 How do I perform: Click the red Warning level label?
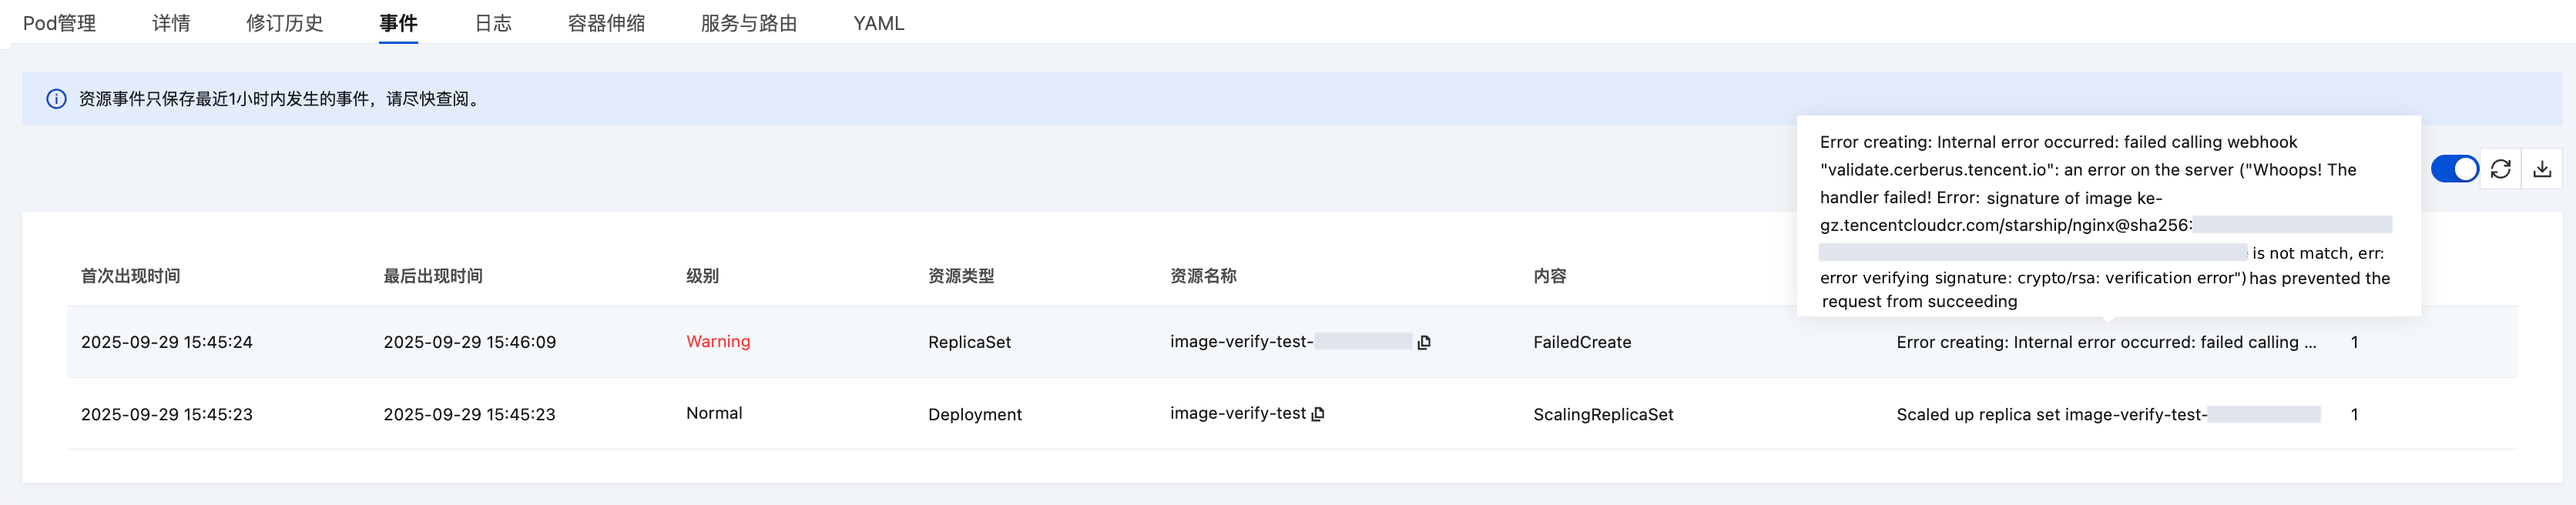[717, 342]
